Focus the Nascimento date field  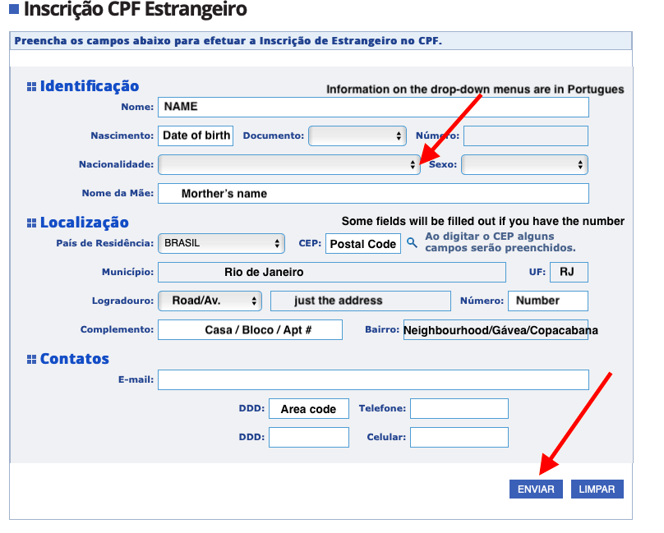196,136
